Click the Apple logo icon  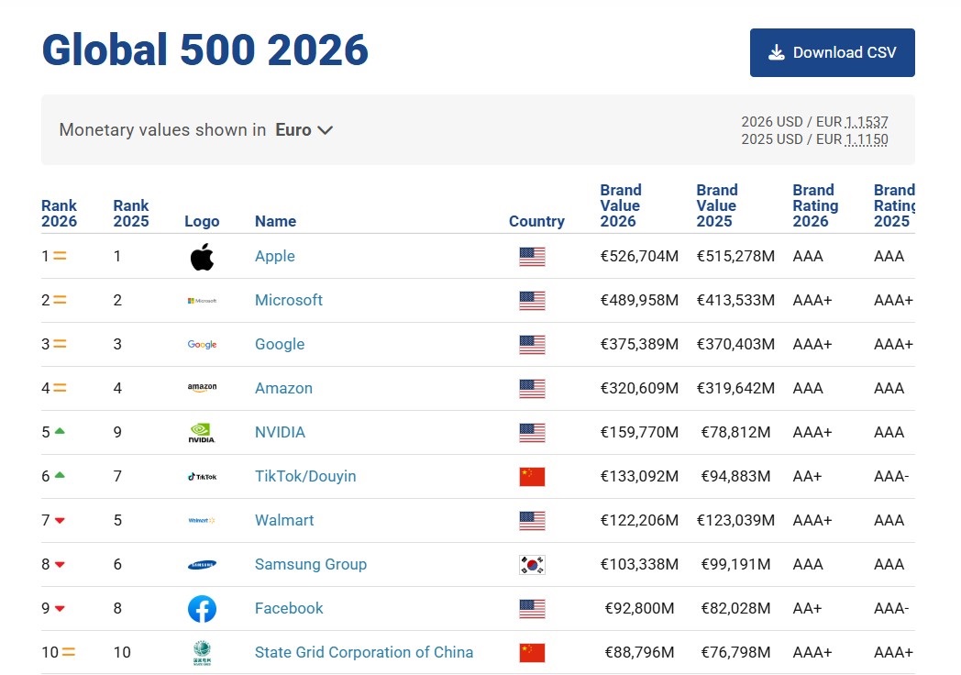point(202,257)
